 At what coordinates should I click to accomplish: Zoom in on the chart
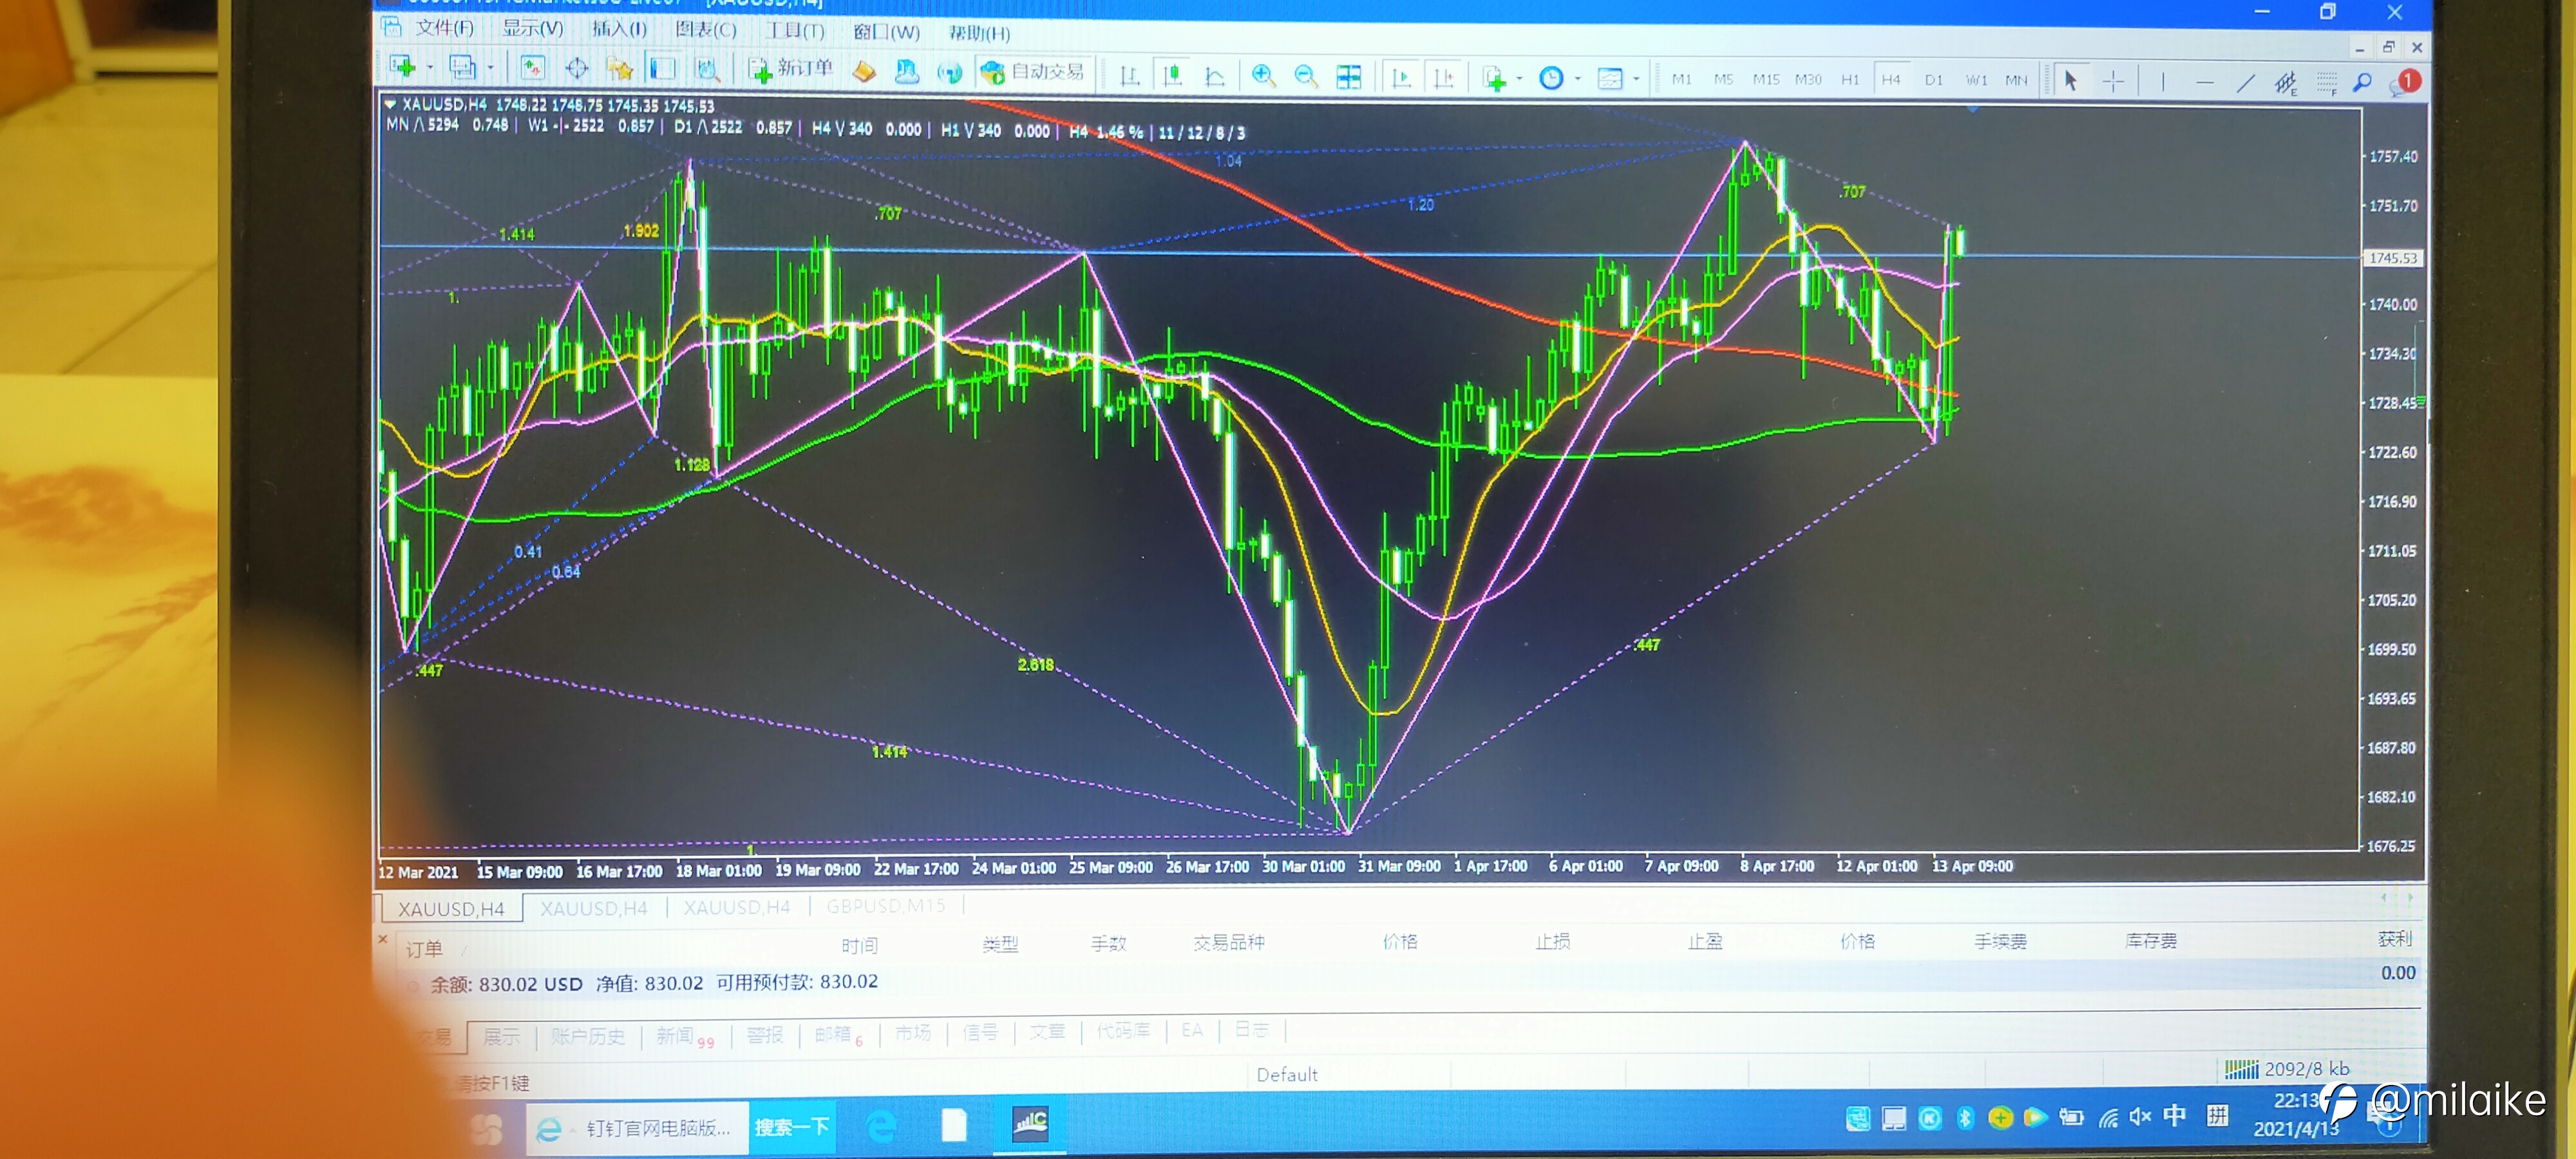pos(1263,76)
